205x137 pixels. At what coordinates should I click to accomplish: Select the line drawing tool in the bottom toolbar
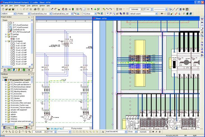click(x=3, y=132)
